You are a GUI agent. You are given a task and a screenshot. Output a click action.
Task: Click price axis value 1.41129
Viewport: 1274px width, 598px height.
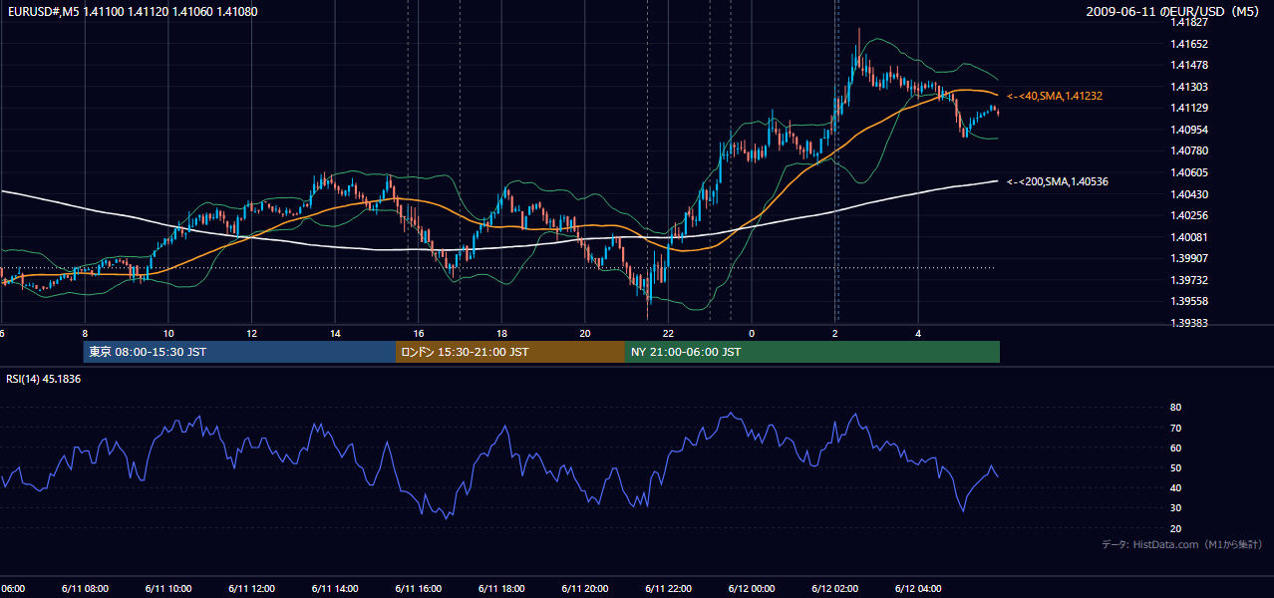(x=1190, y=108)
